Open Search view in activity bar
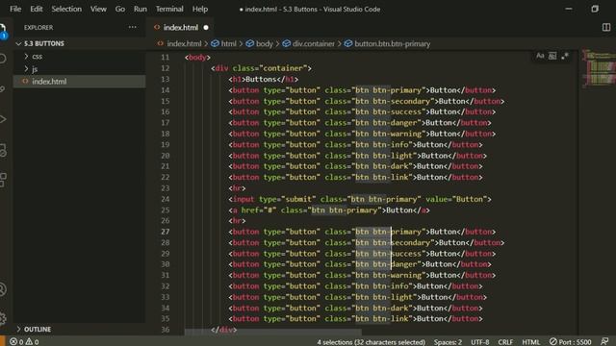Viewport: 616px width, 346px height. (2, 59)
